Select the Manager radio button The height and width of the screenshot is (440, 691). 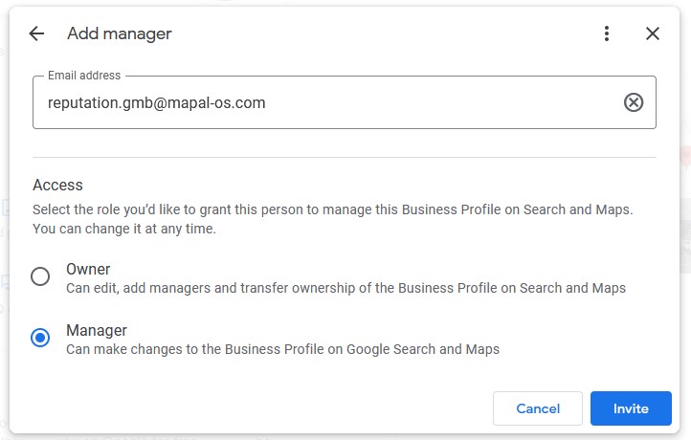pyautogui.click(x=40, y=338)
